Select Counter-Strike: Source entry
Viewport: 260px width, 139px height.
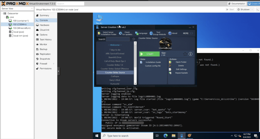(x=115, y=73)
